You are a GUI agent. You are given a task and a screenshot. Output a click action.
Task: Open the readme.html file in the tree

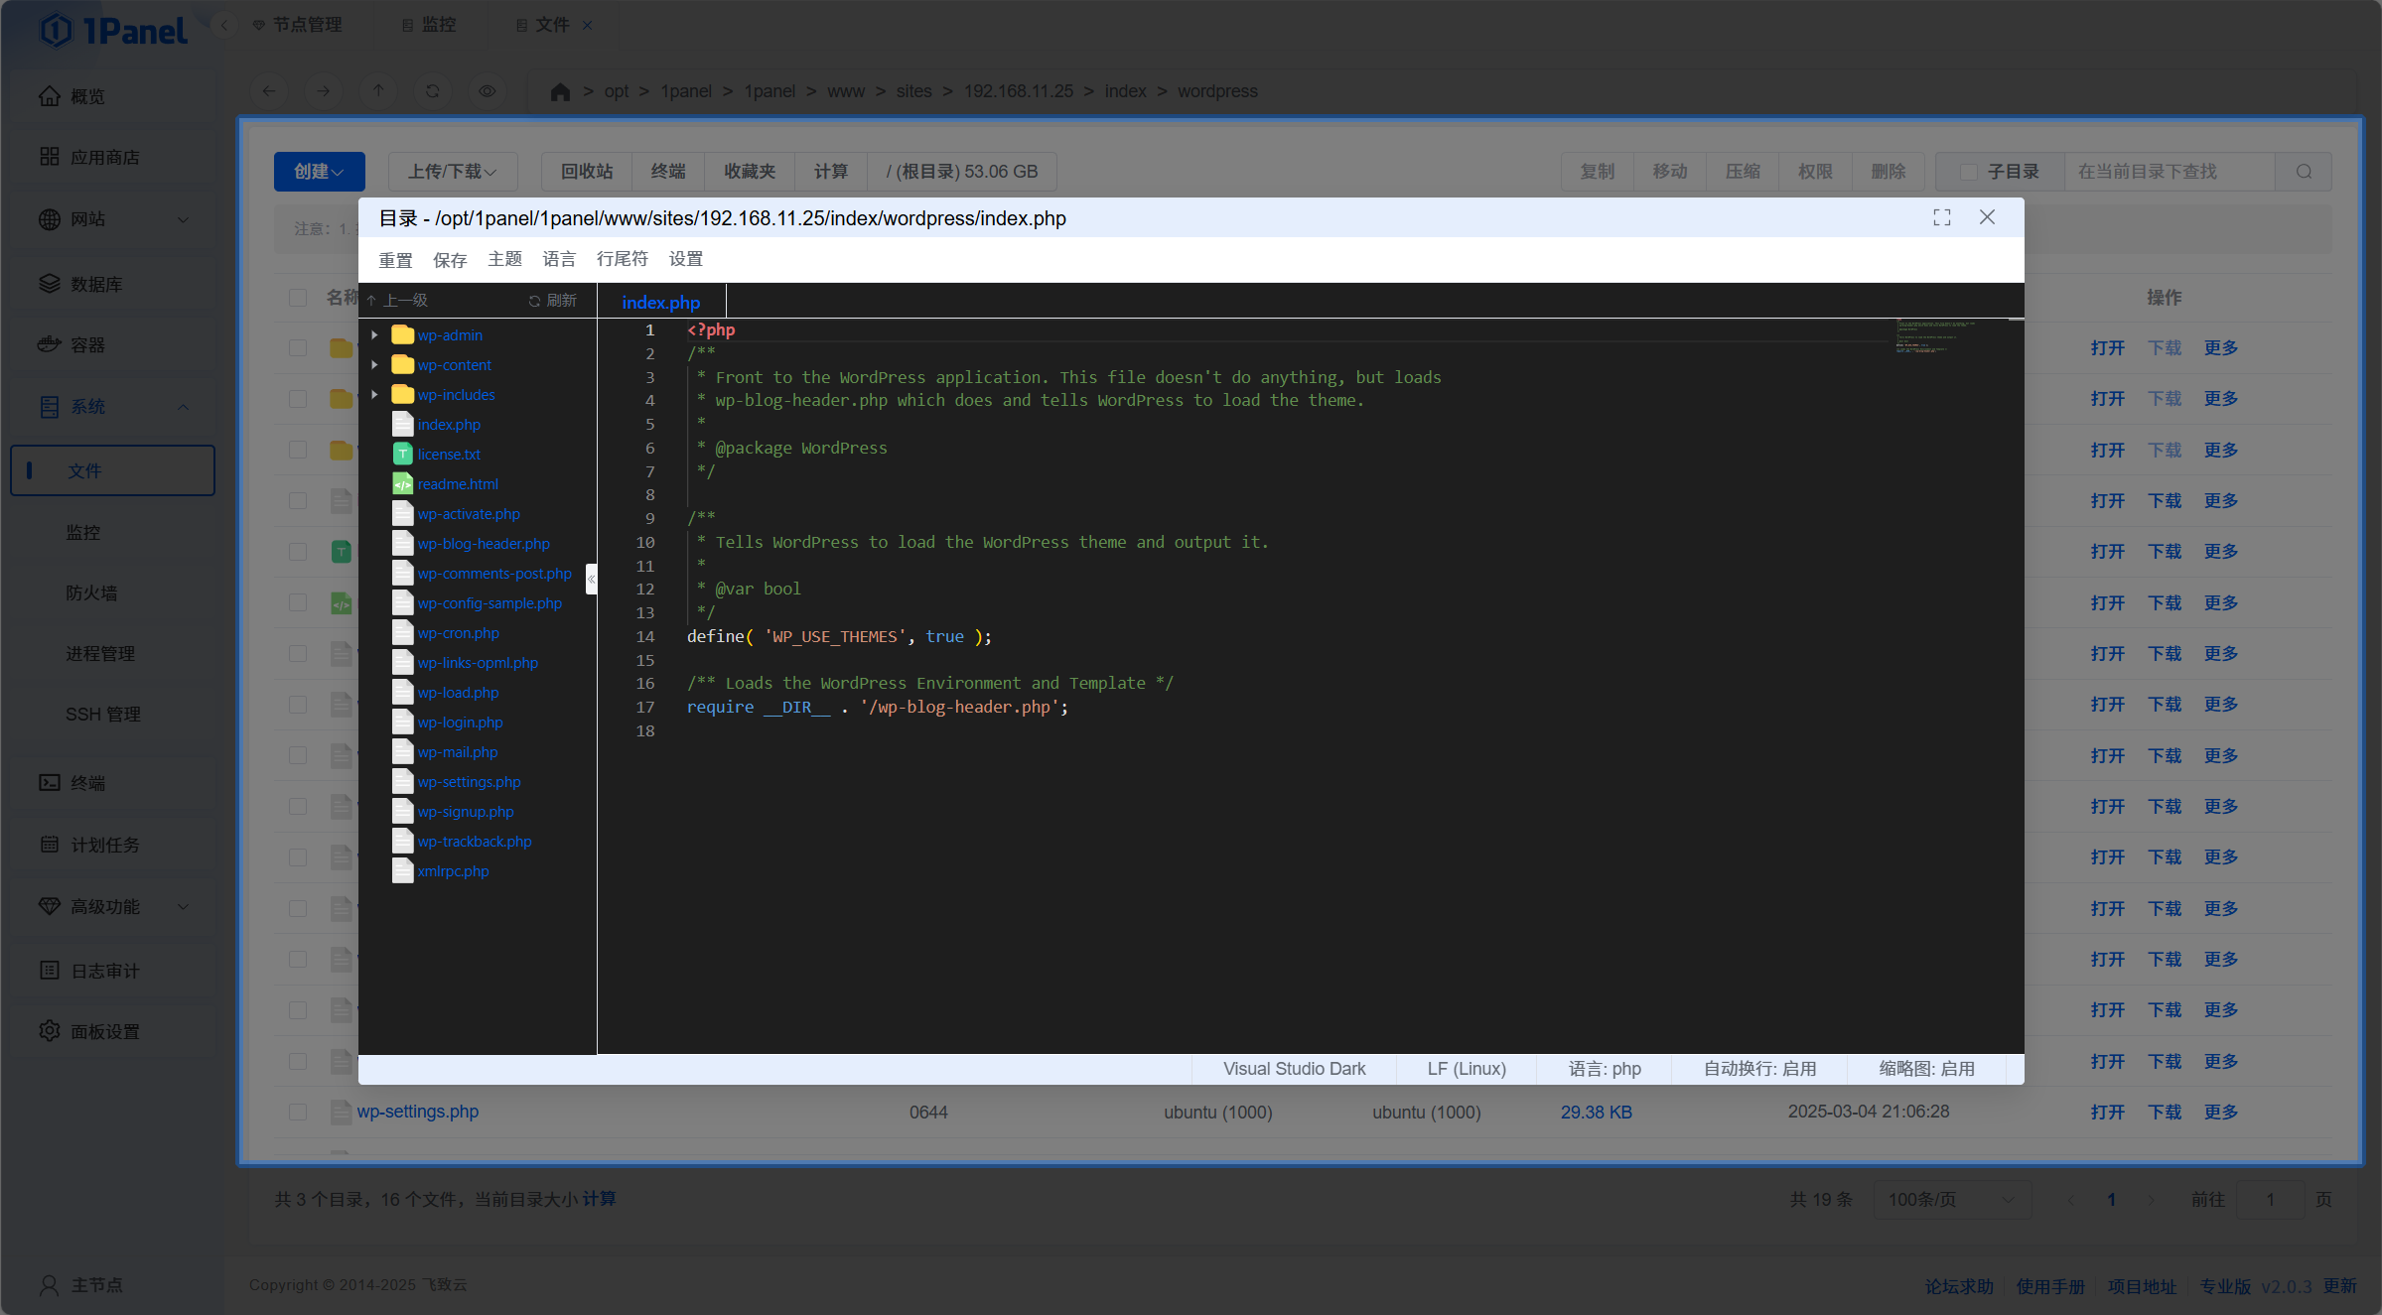coord(457,484)
